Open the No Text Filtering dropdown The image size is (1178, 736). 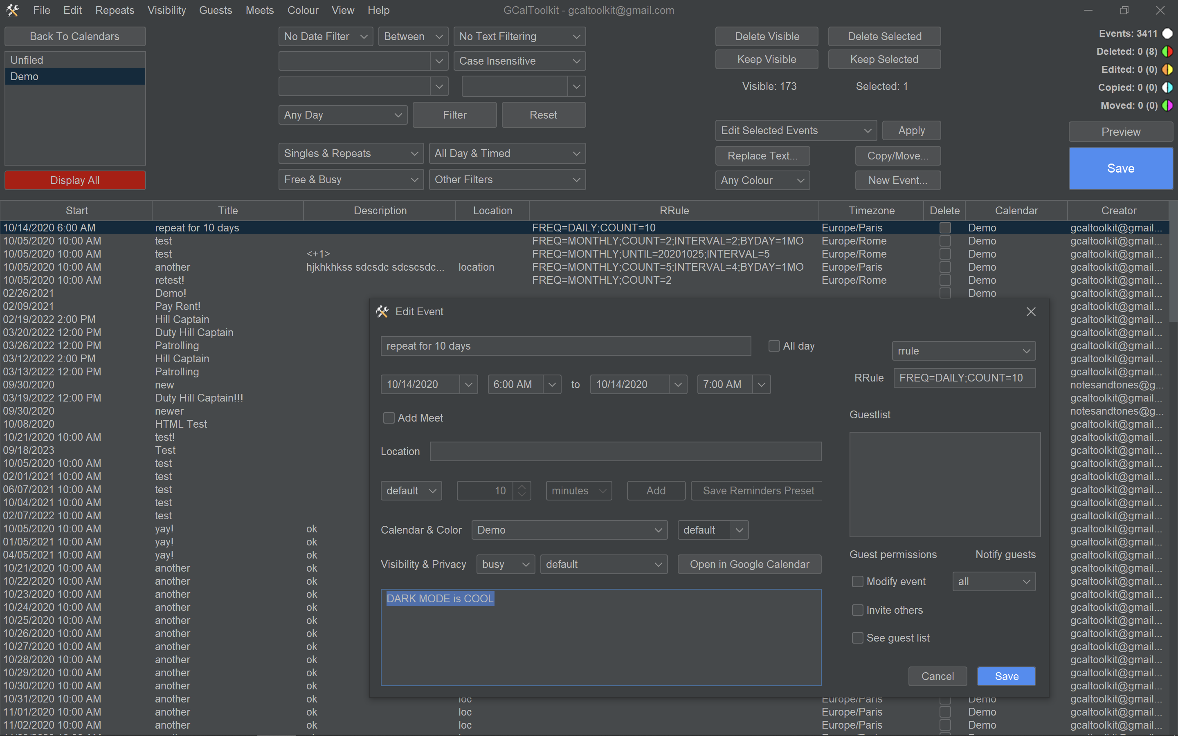click(x=519, y=36)
